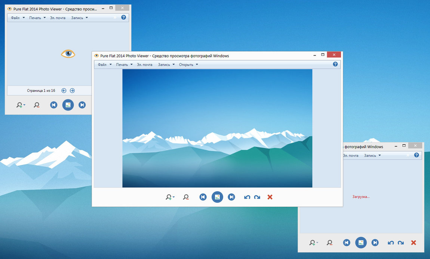The height and width of the screenshot is (259, 430).
Task: Expand Запись dropdown arrow in center window
Action: [x=173, y=65]
